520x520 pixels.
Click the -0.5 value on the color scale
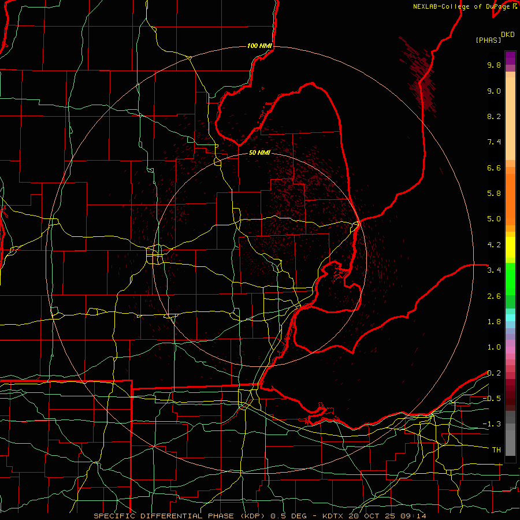pyautogui.click(x=492, y=399)
